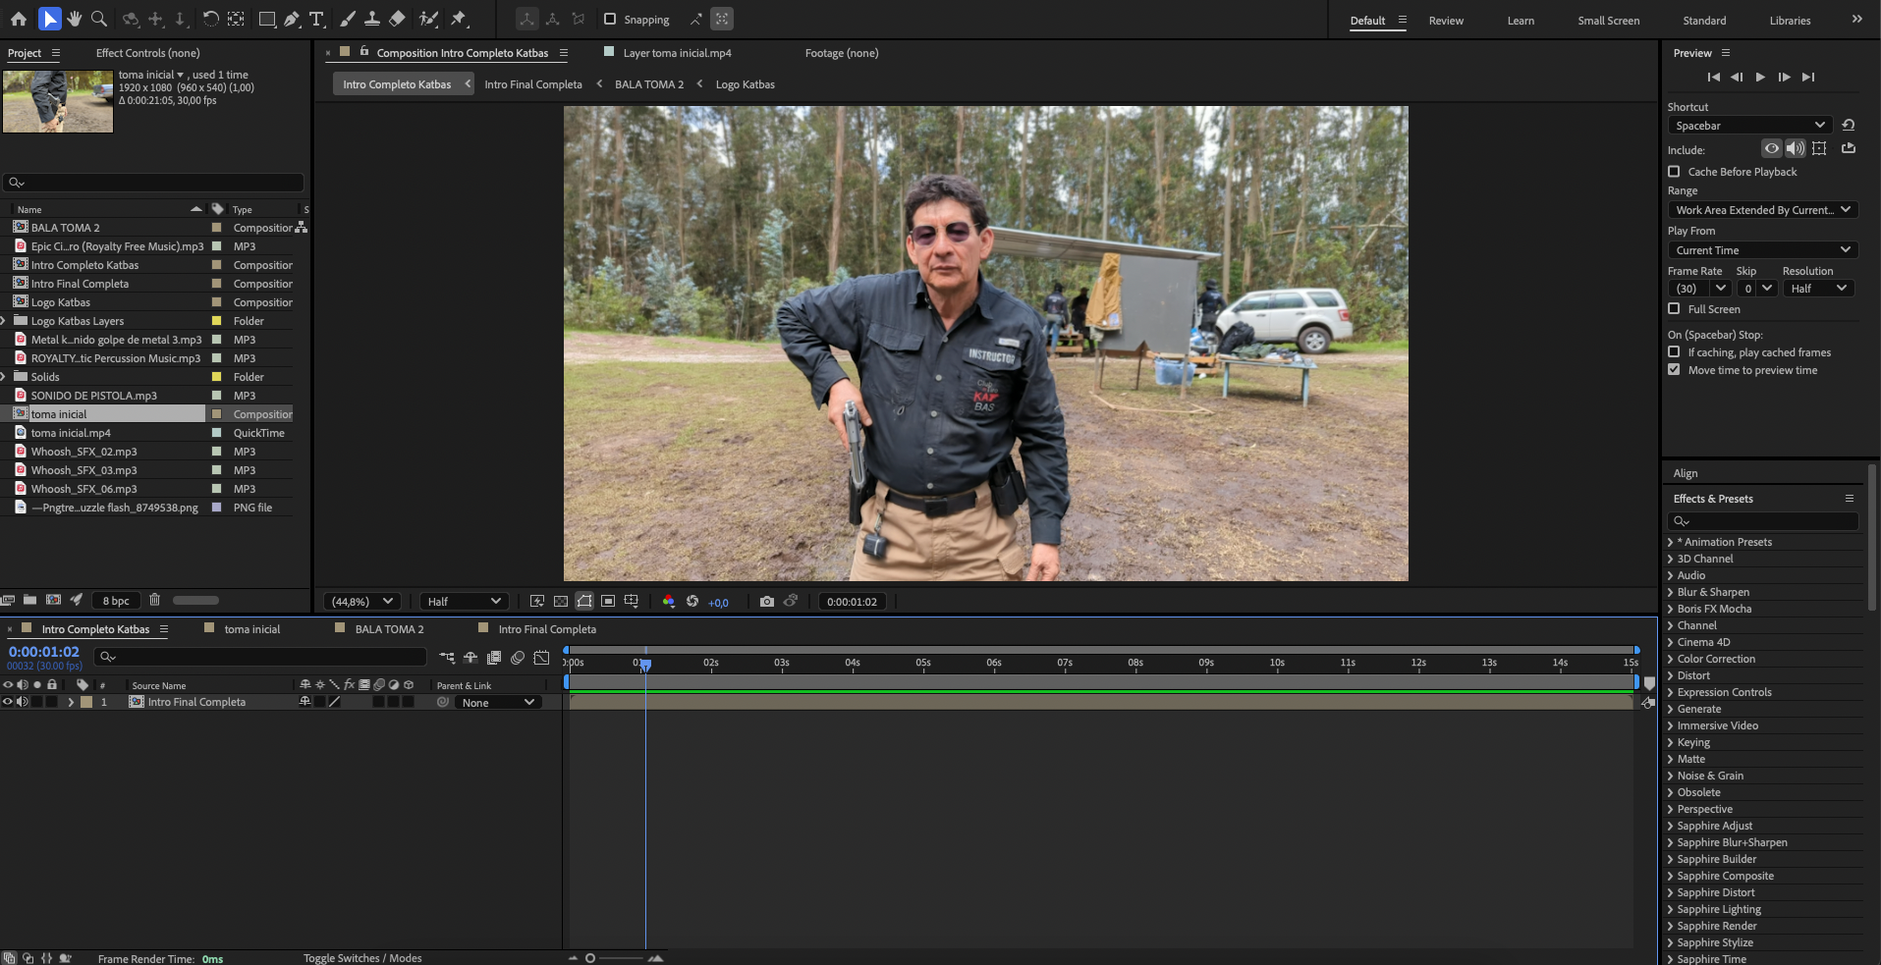The height and width of the screenshot is (965, 1881).
Task: Open the BALA TOMA 2 timeline tab
Action: point(389,629)
